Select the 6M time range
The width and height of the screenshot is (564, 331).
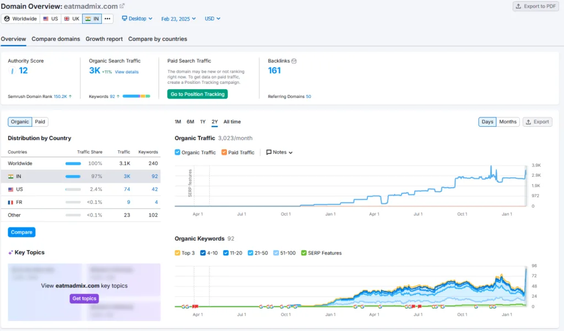pos(190,122)
